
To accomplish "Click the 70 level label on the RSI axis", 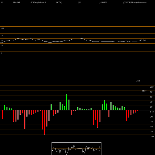I will pos(2,36).
